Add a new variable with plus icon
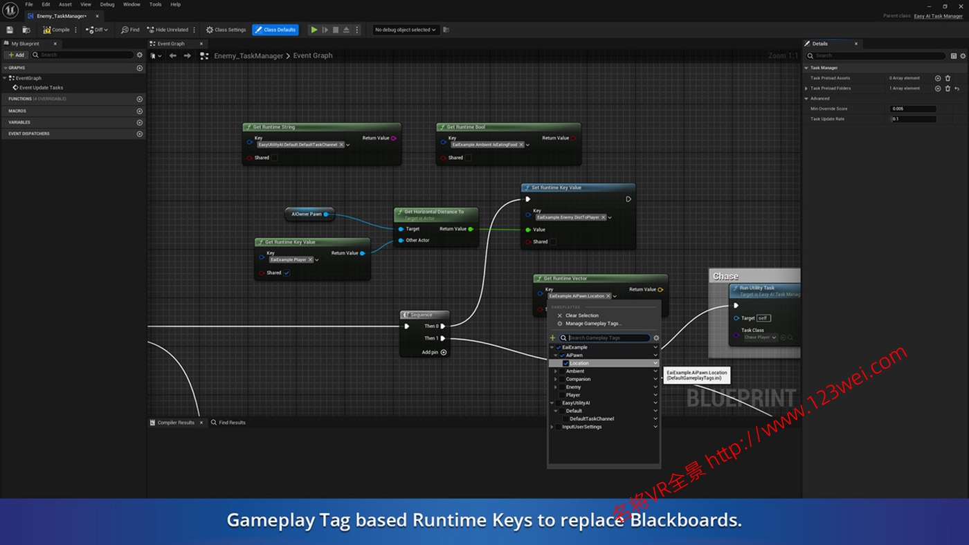 [x=140, y=122]
